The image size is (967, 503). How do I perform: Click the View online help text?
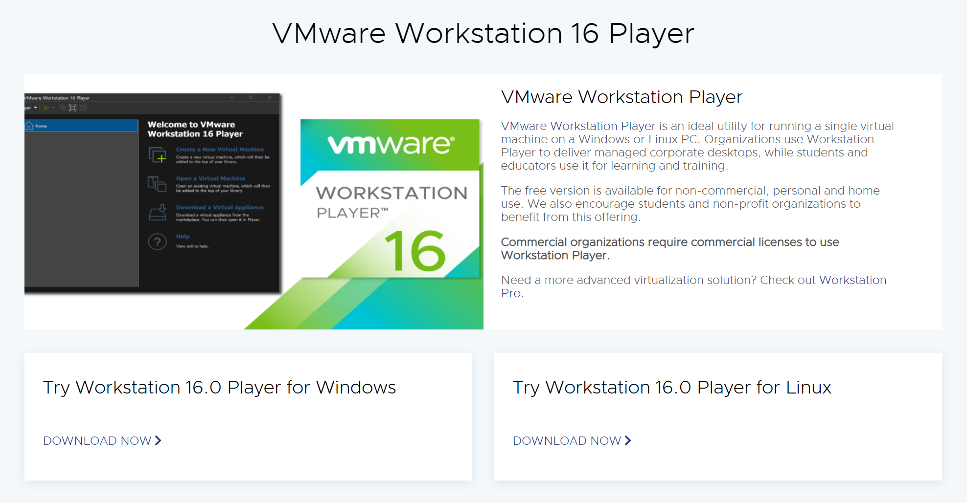click(x=192, y=246)
